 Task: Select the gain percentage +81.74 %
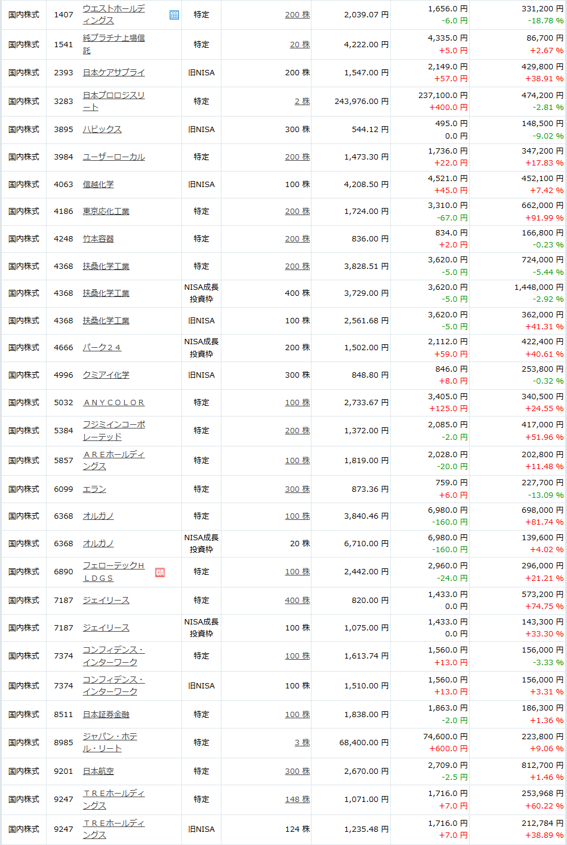click(544, 522)
